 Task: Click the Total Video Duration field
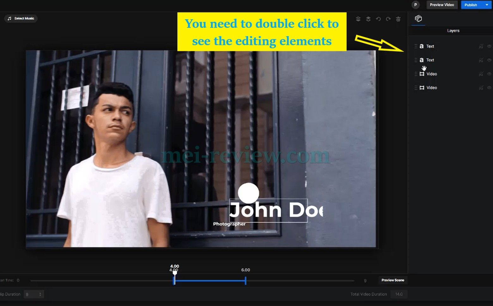(x=399, y=294)
